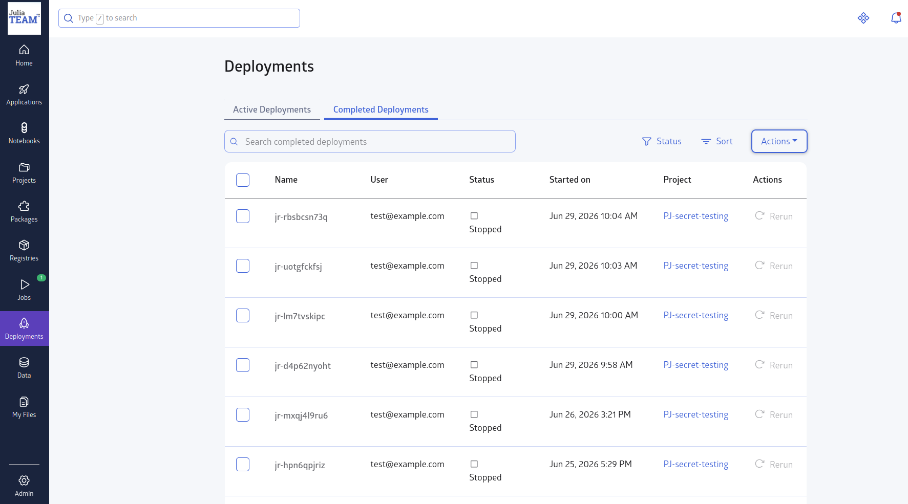
Task: Open PJ-secret-testing link for jr-hpn6qpjriz
Action: click(x=695, y=464)
